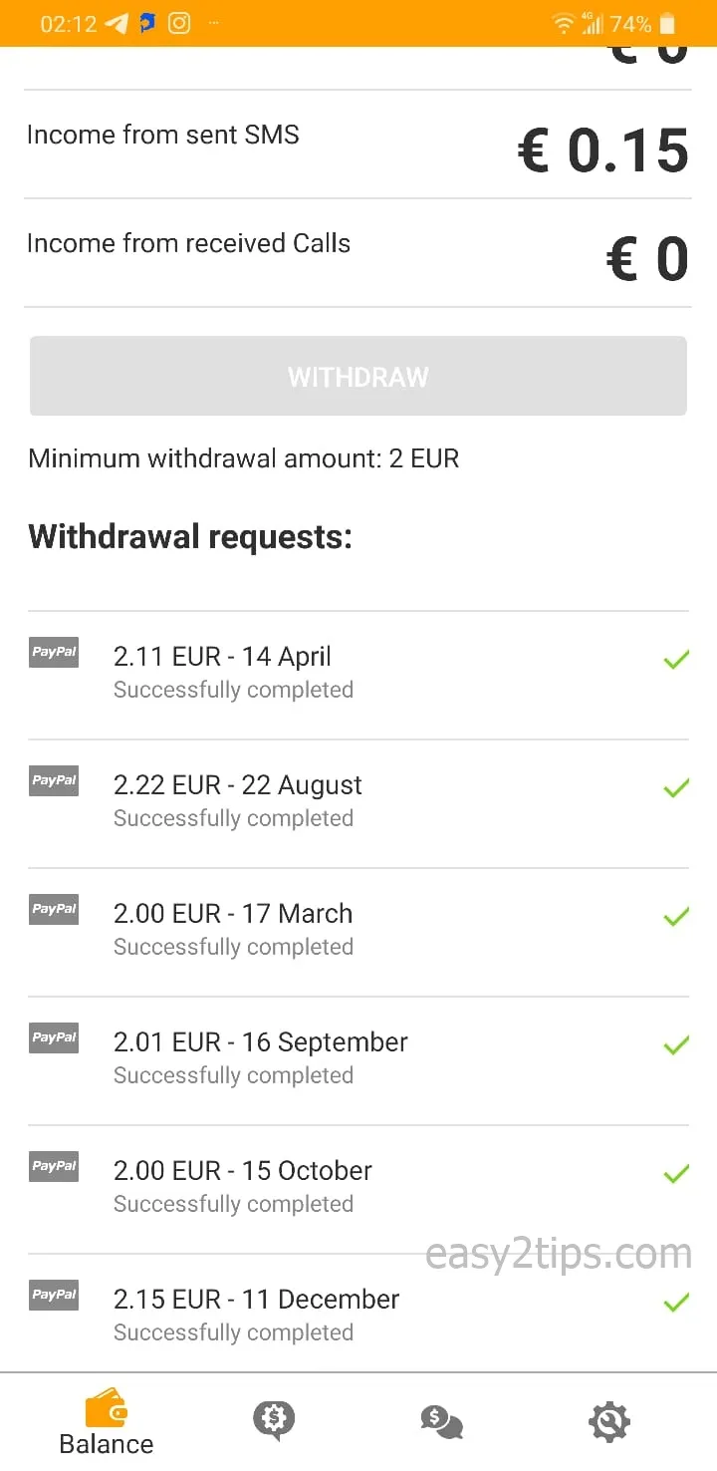Tap PayPal icon for 17 March withdrawal

54,909
